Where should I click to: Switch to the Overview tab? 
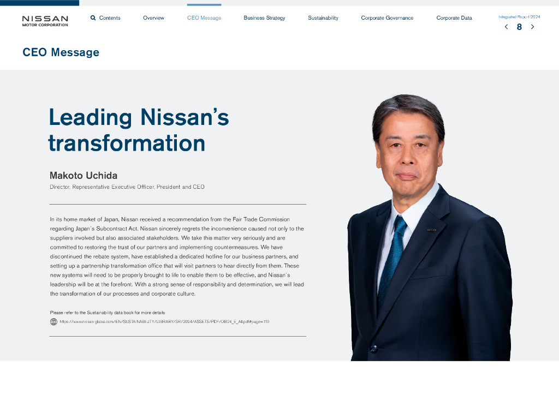click(x=153, y=17)
